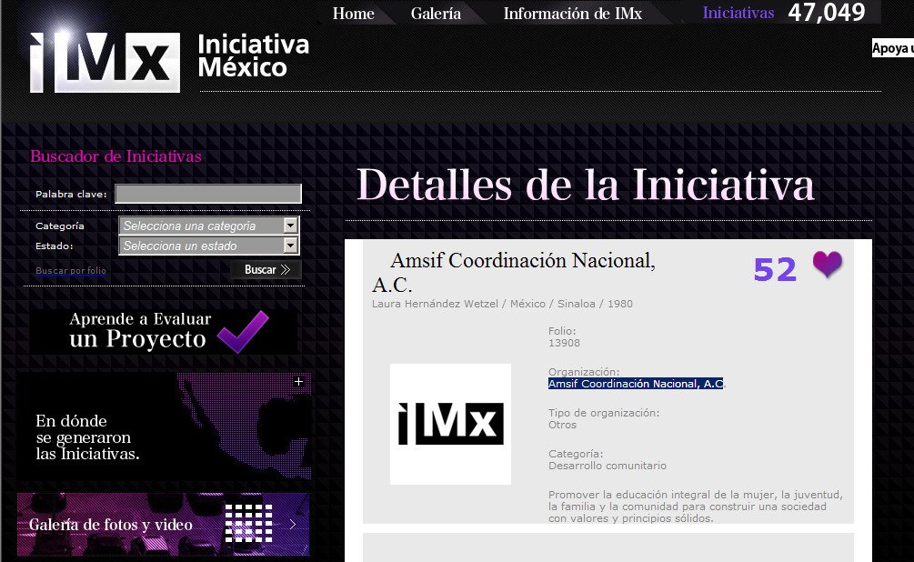
Task: Click the vote count number 52
Action: tap(775, 269)
